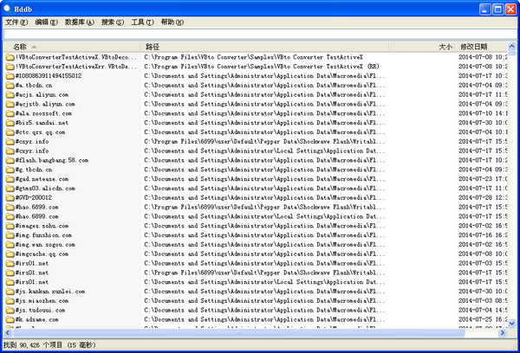Open the 搜索(S) menu

[112, 22]
